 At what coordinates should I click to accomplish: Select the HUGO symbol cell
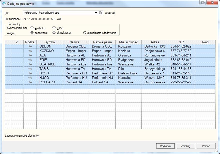point(50,78)
